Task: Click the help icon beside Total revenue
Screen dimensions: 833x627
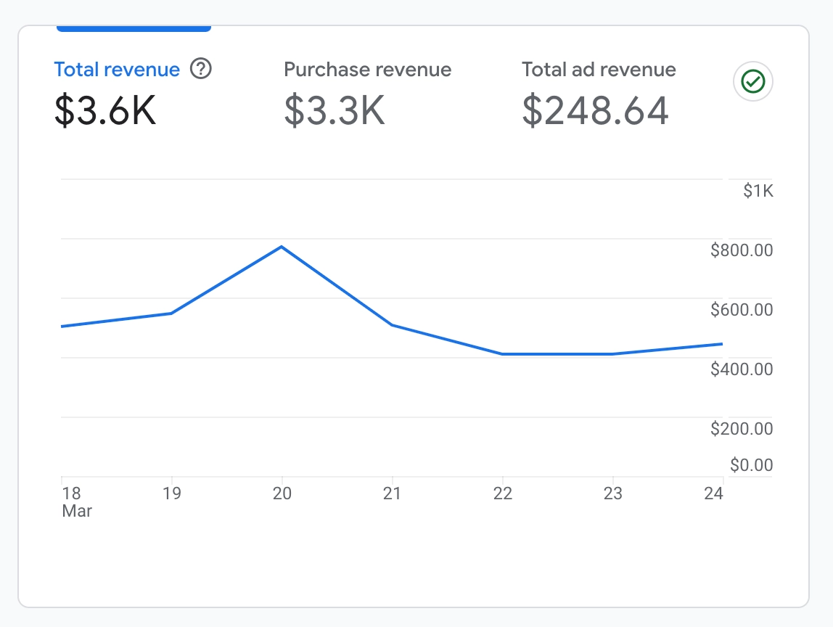Action: (x=201, y=70)
